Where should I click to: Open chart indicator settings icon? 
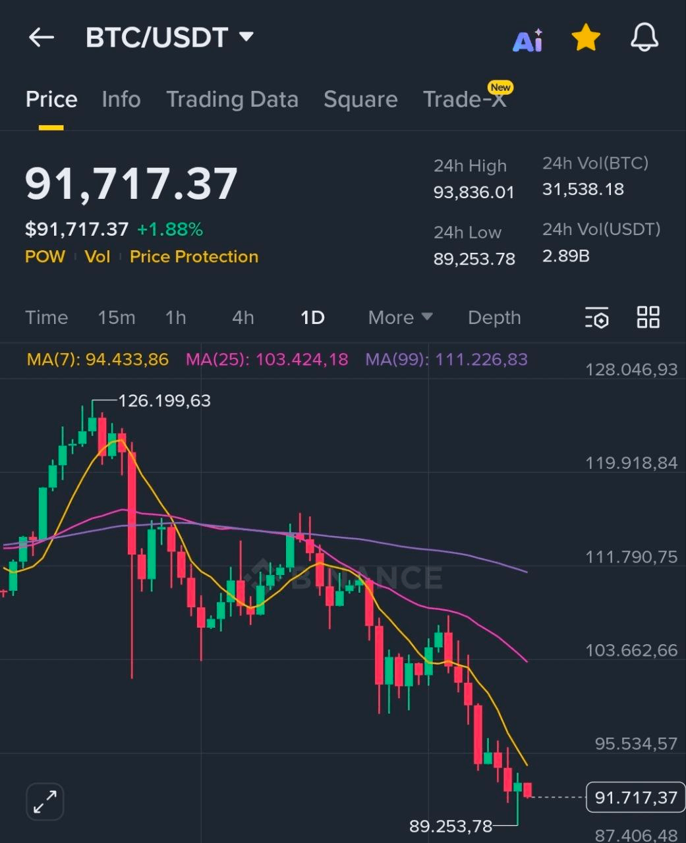[x=597, y=317]
